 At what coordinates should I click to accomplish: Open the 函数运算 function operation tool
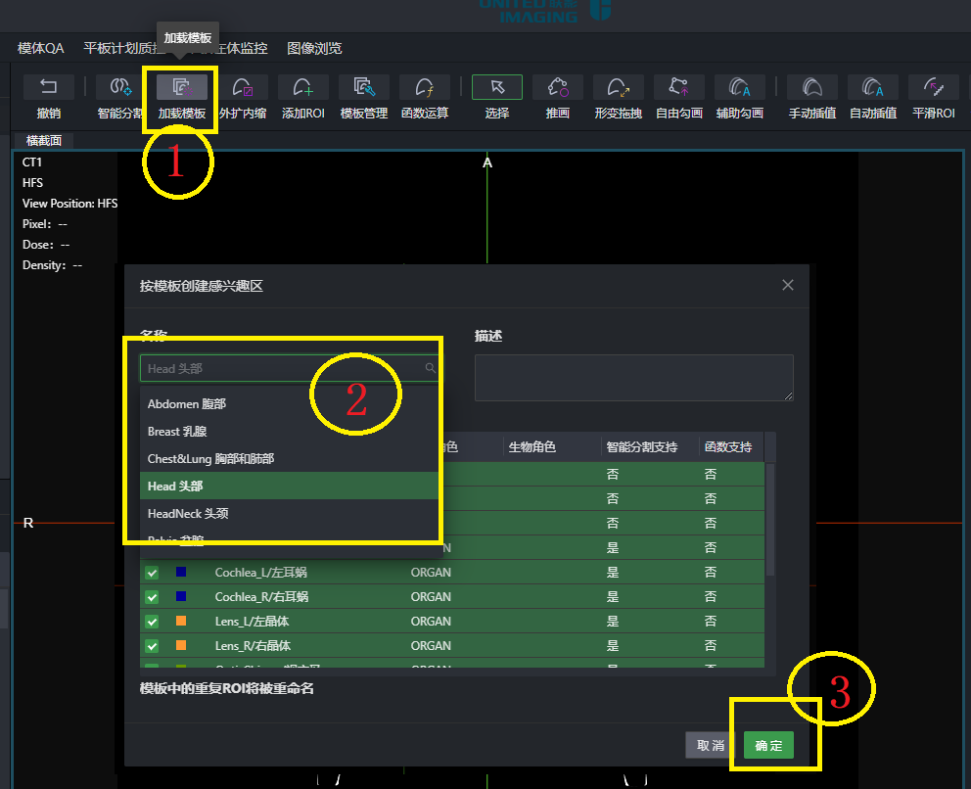(424, 97)
